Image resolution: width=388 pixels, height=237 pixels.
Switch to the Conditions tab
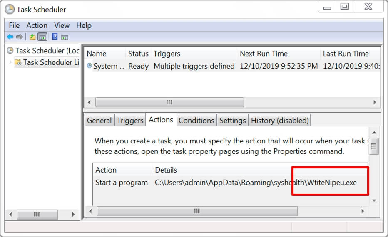[x=196, y=120]
